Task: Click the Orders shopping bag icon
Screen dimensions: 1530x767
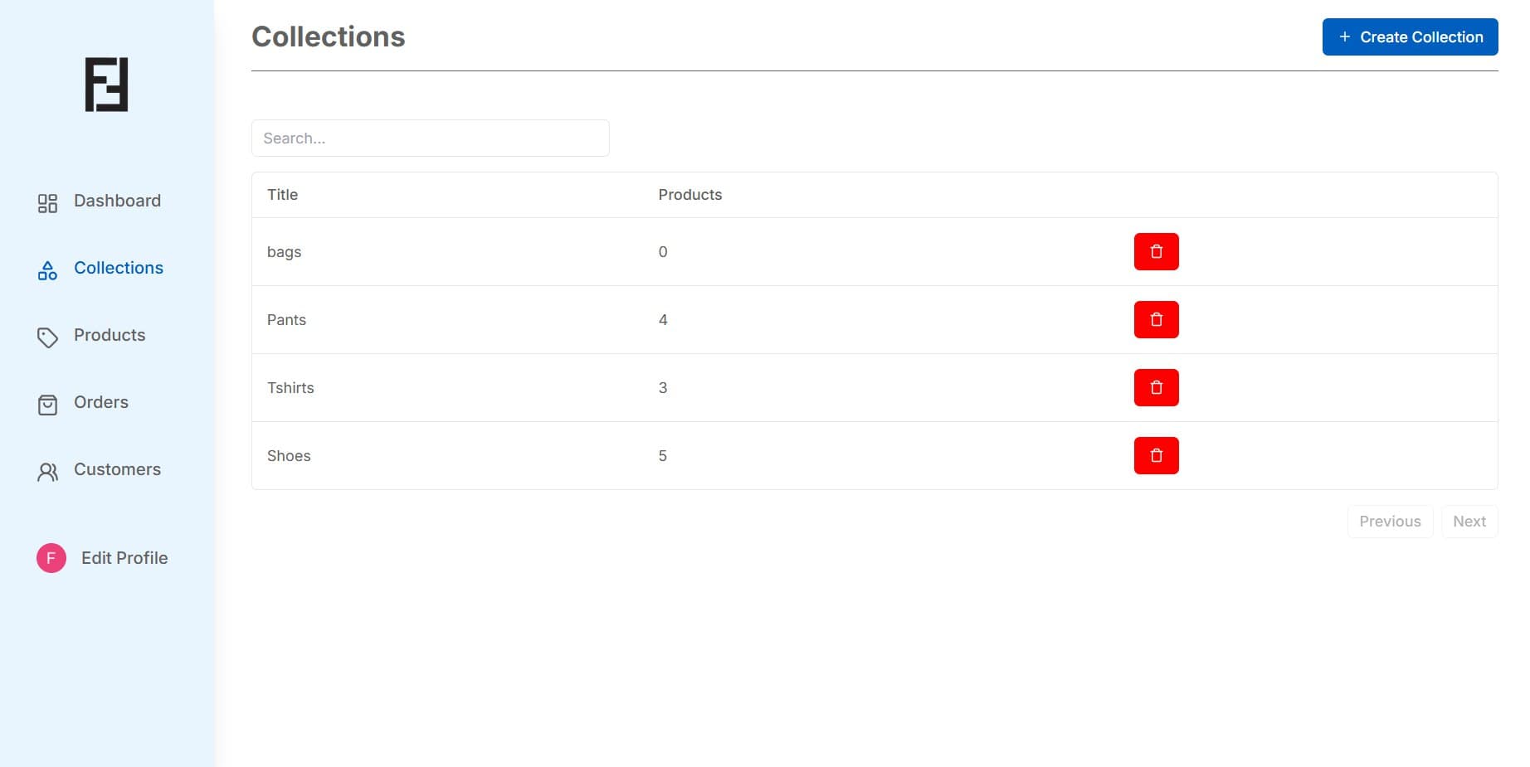Action: tap(47, 405)
